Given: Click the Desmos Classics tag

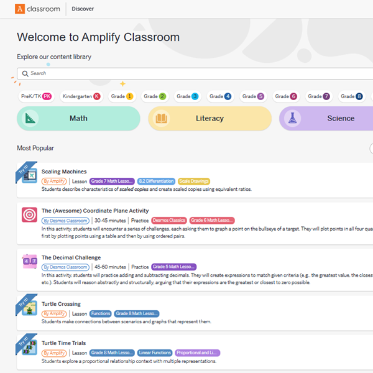Looking at the screenshot, I should tap(168, 220).
